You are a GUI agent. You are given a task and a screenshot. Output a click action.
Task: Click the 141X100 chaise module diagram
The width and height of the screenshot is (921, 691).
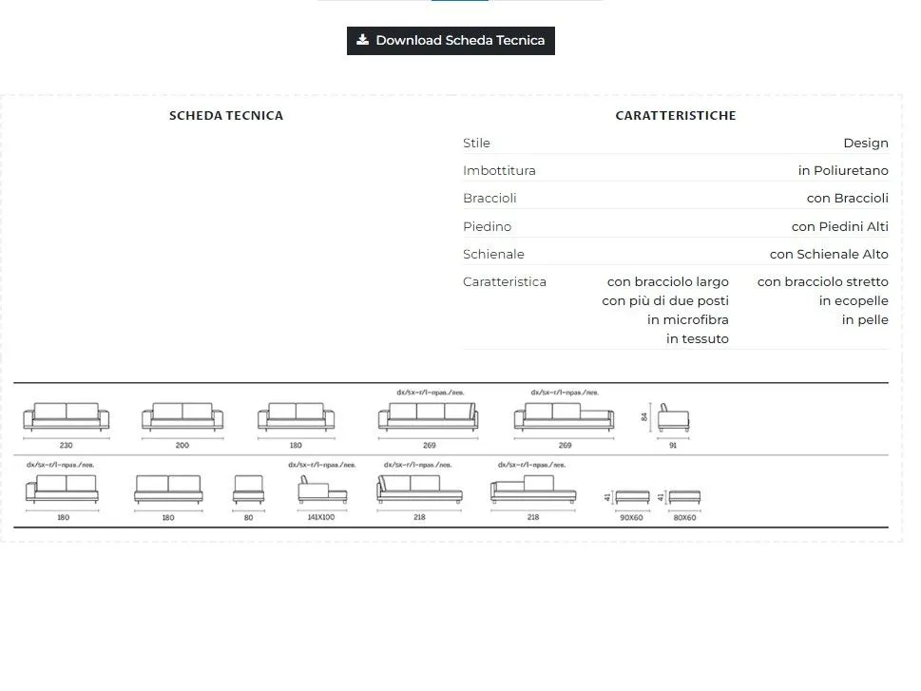(x=320, y=490)
